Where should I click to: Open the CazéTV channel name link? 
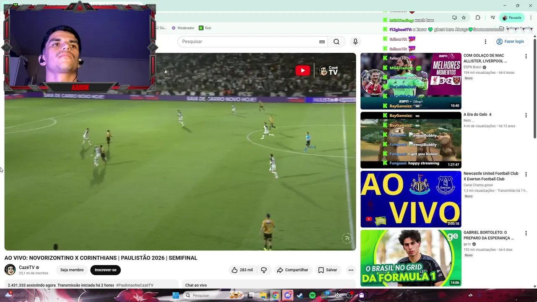pos(27,268)
